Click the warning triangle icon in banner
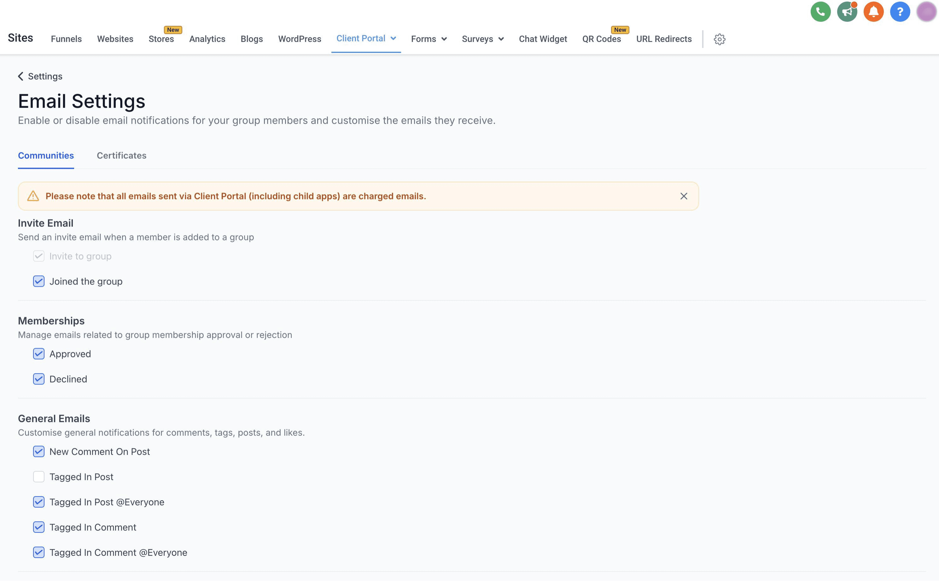 tap(33, 196)
